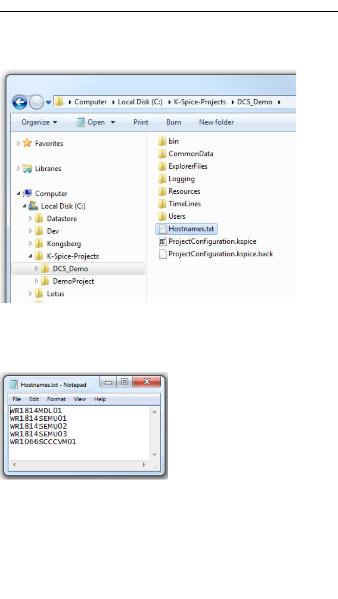The height and width of the screenshot is (599, 338).
Task: Select Dev folder in the tree
Action: 53,231
